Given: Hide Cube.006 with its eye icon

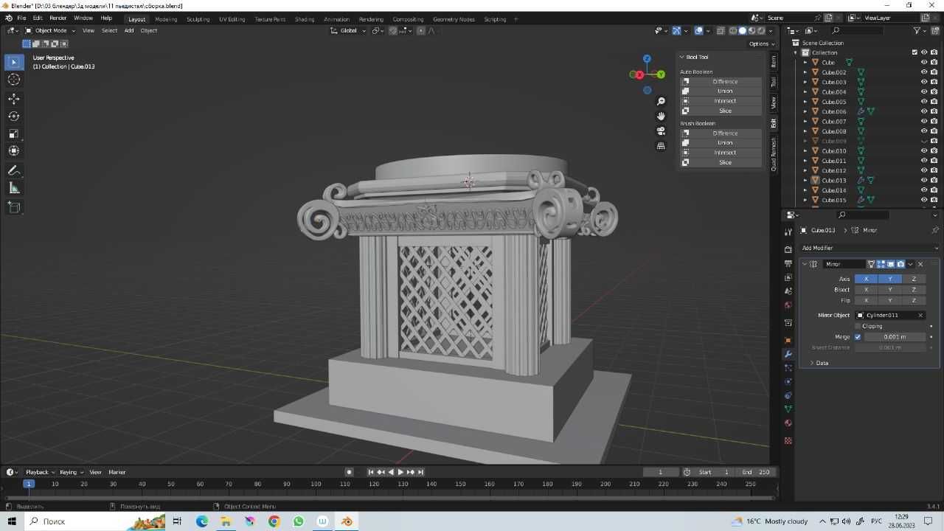Looking at the screenshot, I should (x=923, y=111).
